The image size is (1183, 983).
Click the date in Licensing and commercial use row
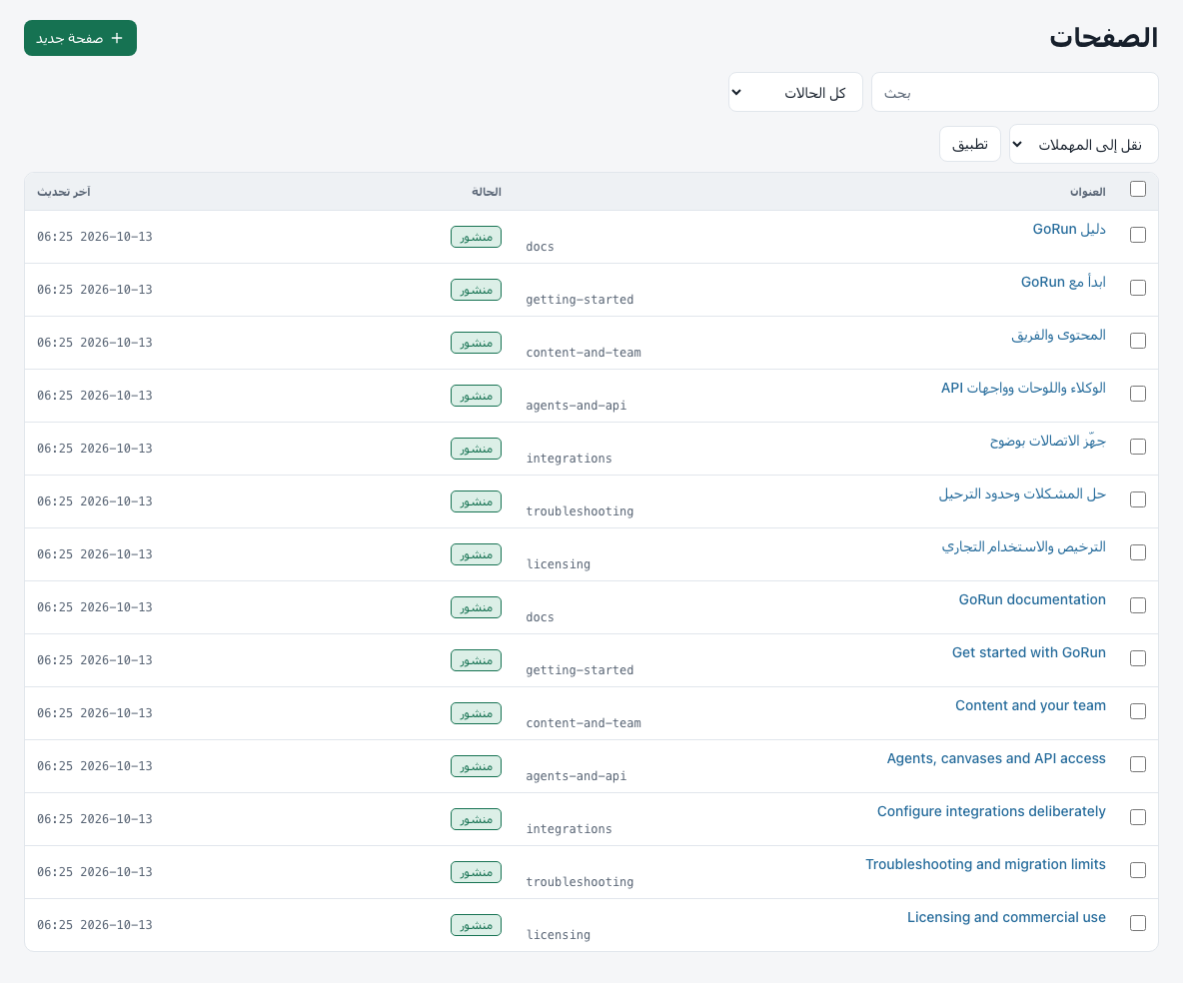[x=94, y=925]
